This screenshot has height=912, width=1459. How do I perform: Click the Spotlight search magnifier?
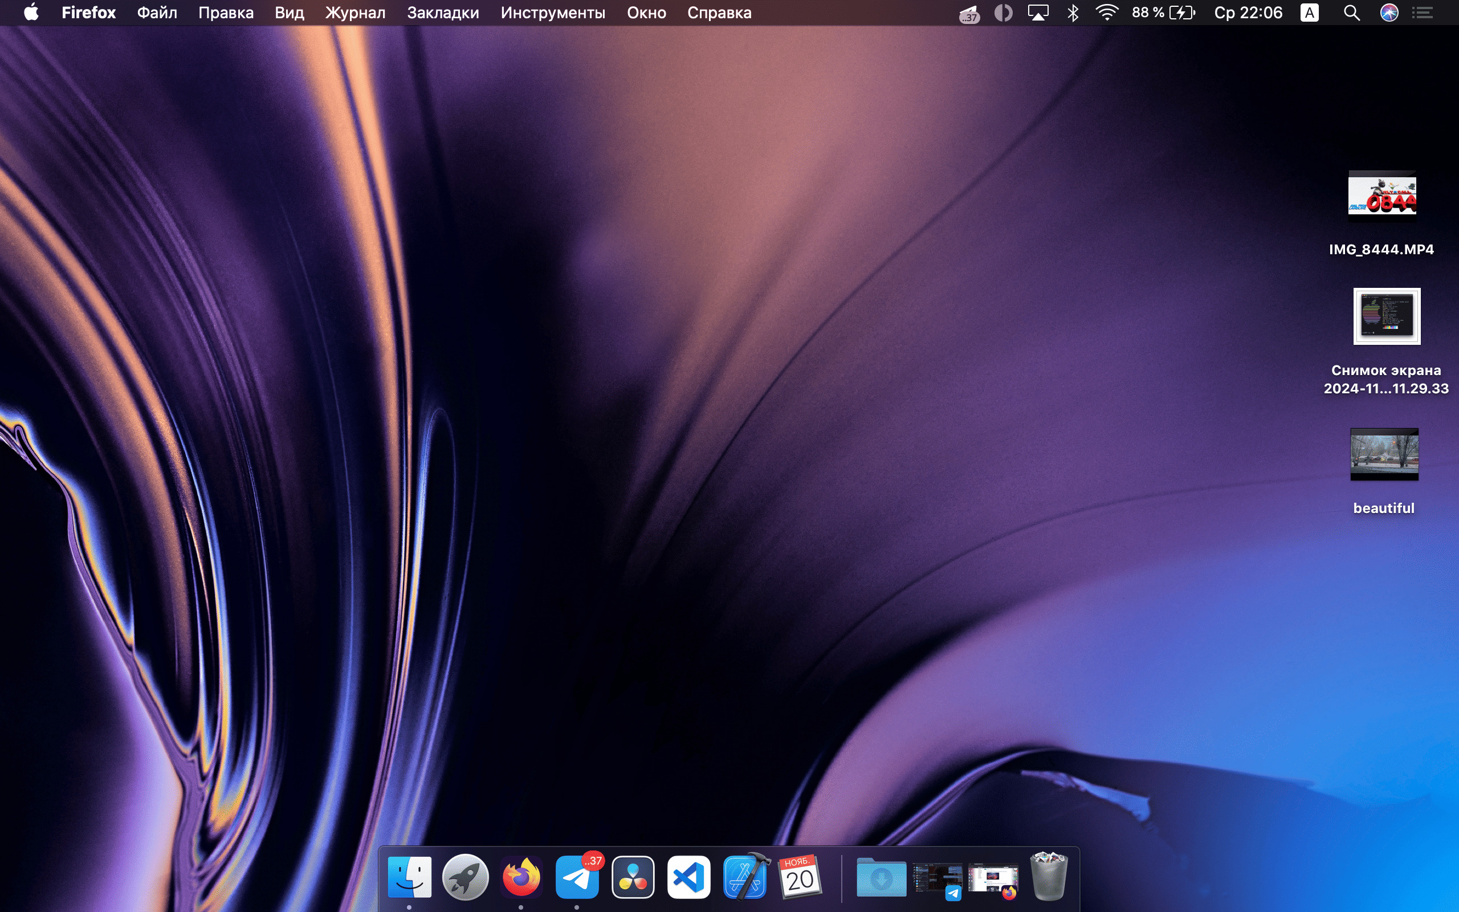point(1351,13)
